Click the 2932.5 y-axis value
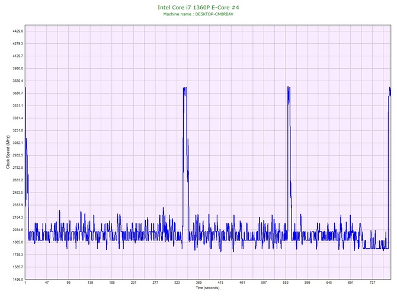The height and width of the screenshot is (298, 397). point(18,155)
